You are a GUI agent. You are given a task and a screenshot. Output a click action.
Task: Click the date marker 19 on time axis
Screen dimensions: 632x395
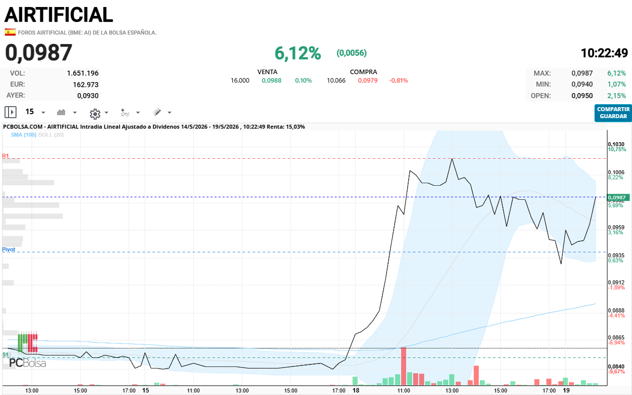566,390
